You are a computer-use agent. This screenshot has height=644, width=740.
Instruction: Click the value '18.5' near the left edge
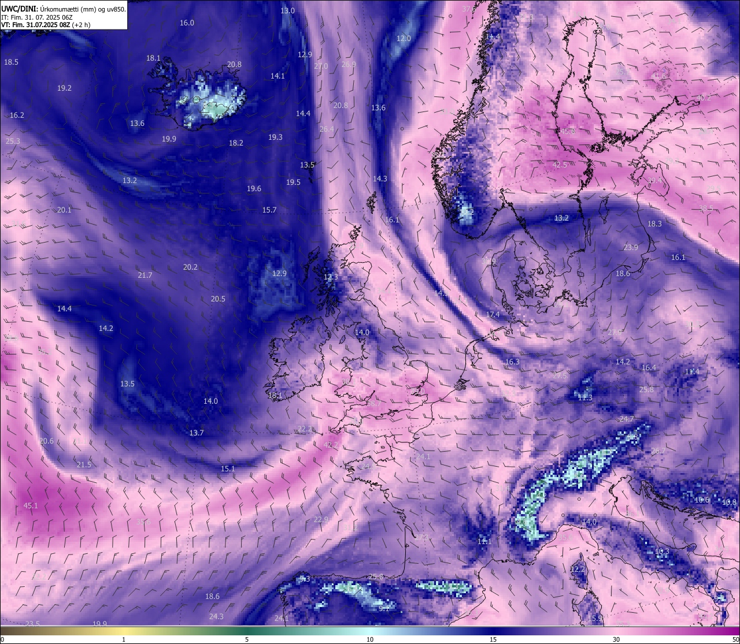click(x=11, y=62)
